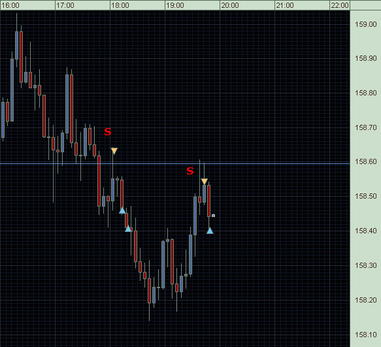Click the orange sell arrow before 20:00
381x347 pixels.
205,181
